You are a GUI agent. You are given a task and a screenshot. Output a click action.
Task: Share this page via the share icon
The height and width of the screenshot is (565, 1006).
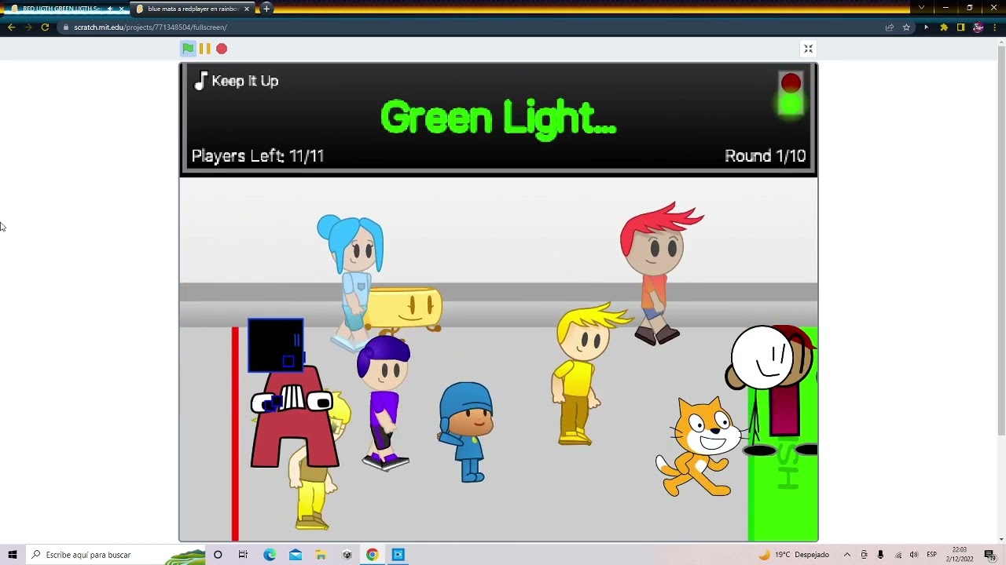890,27
